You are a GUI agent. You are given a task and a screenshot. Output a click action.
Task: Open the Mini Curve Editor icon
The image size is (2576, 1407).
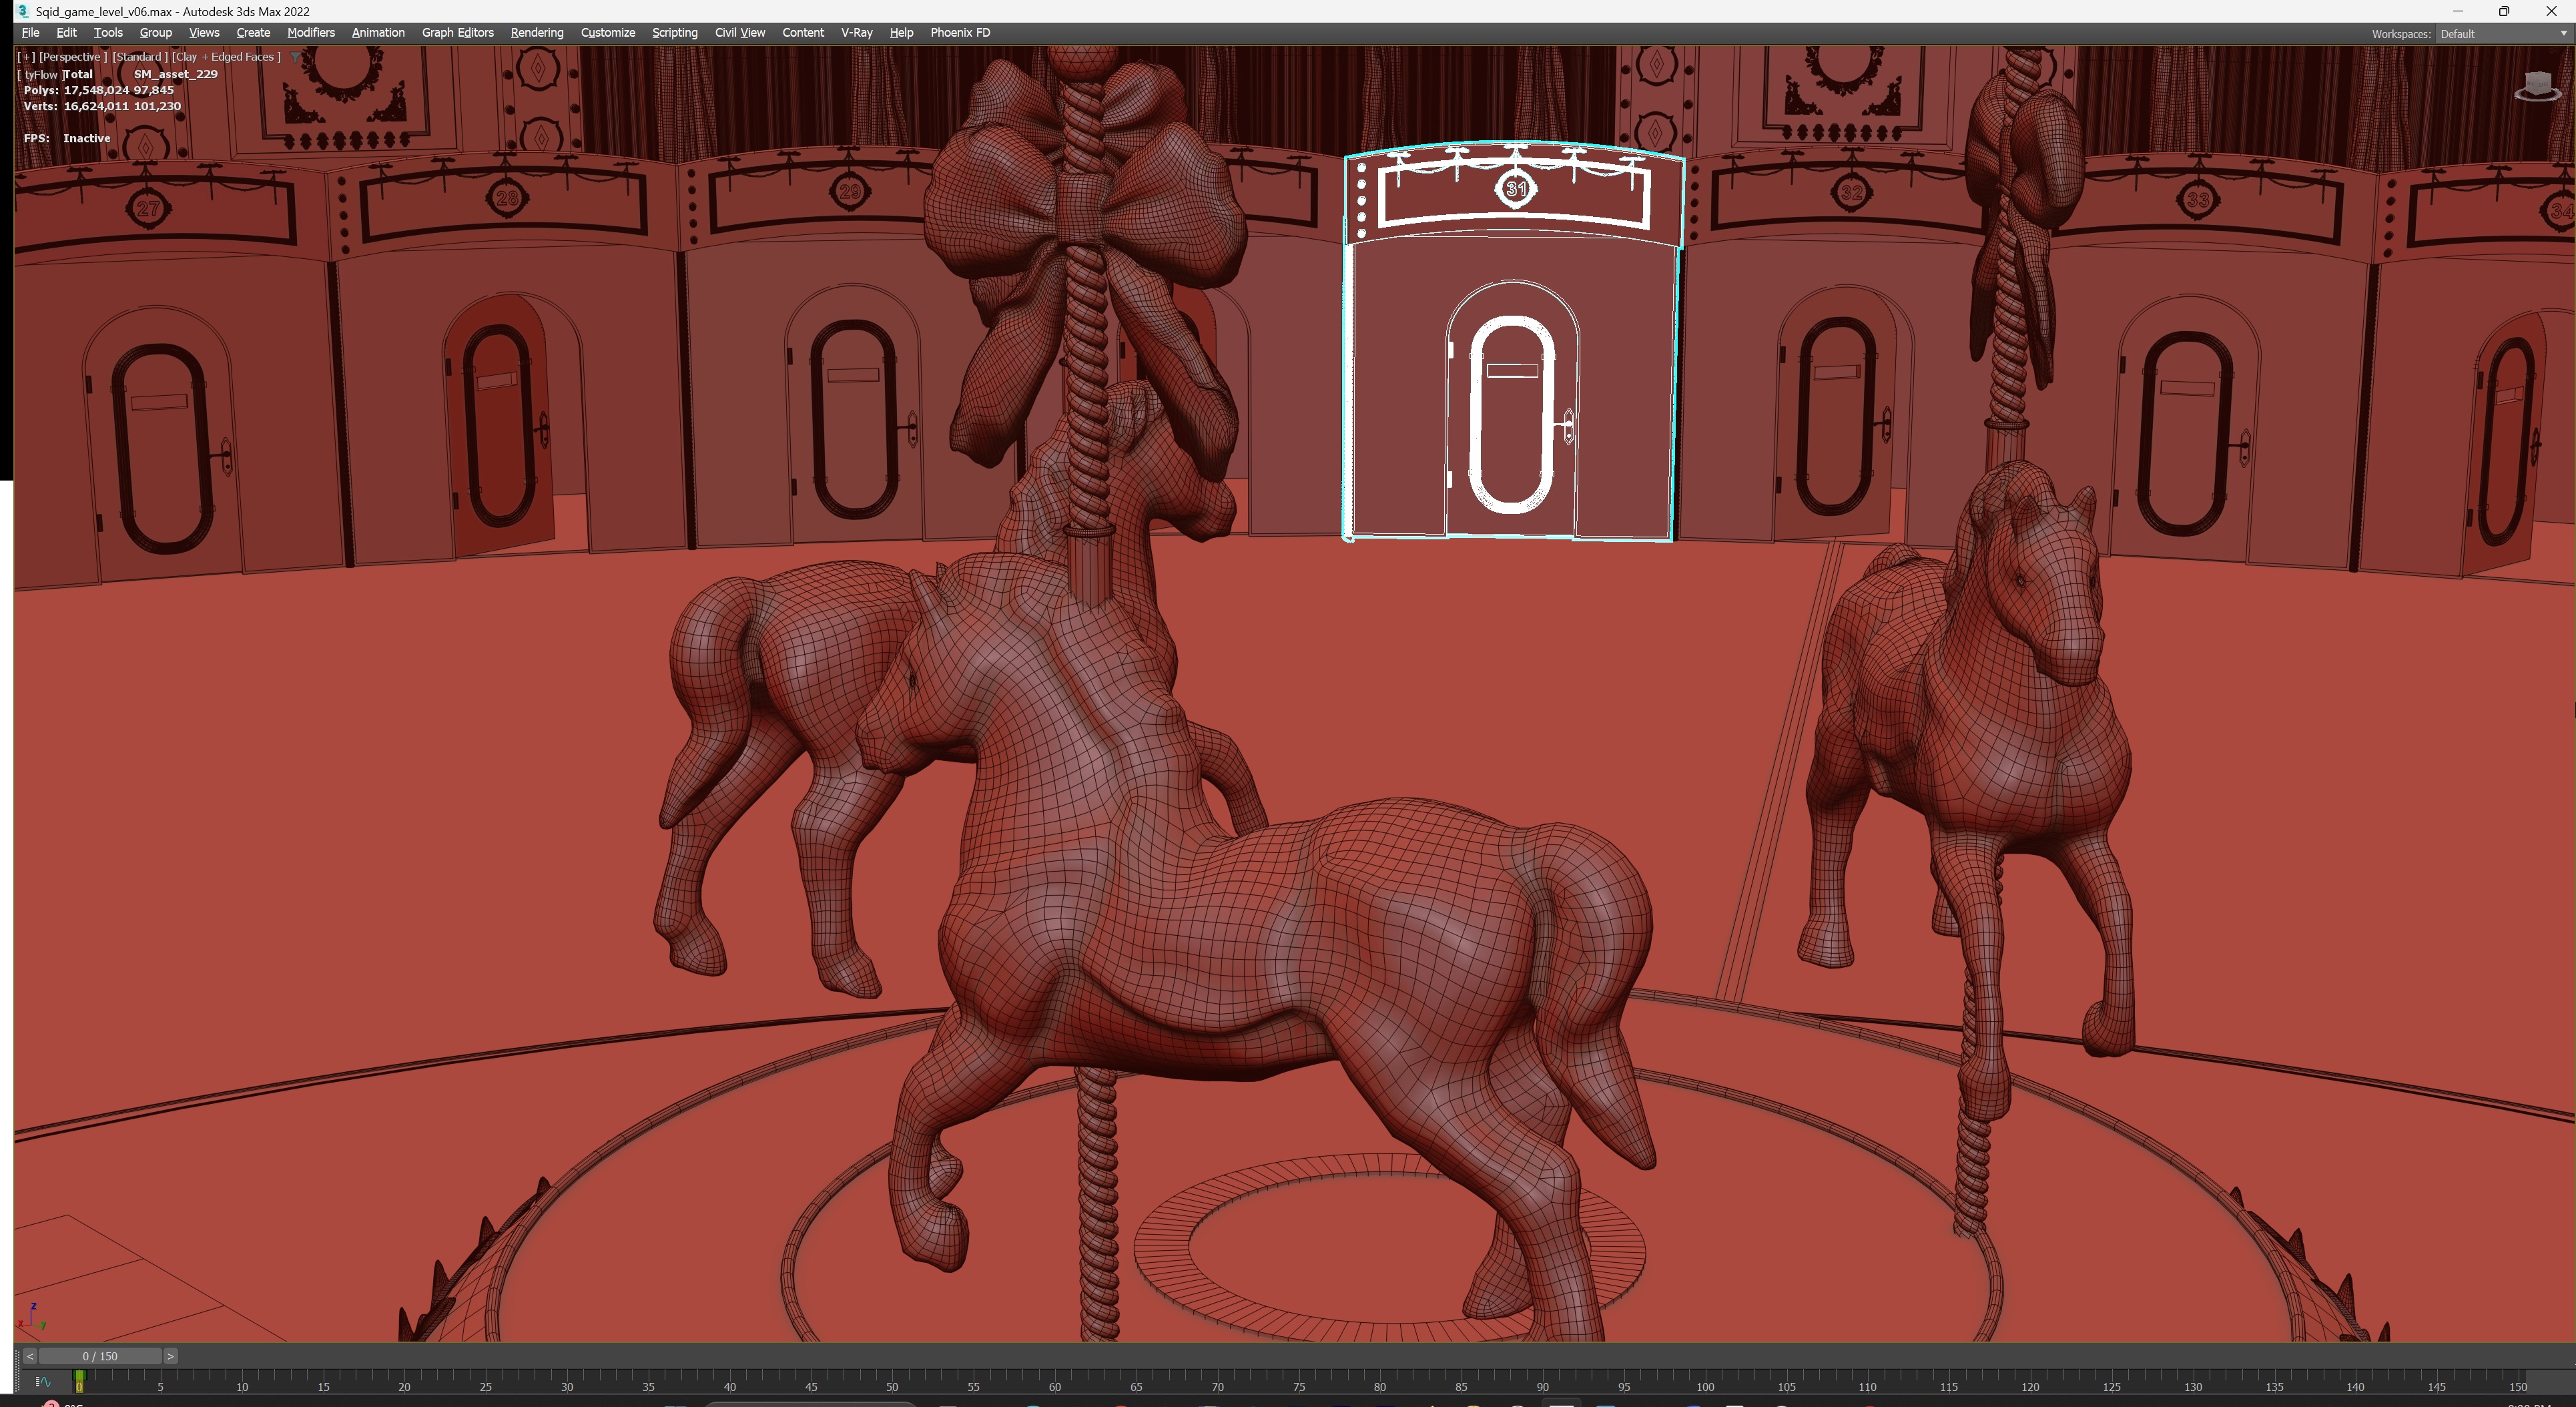(43, 1382)
